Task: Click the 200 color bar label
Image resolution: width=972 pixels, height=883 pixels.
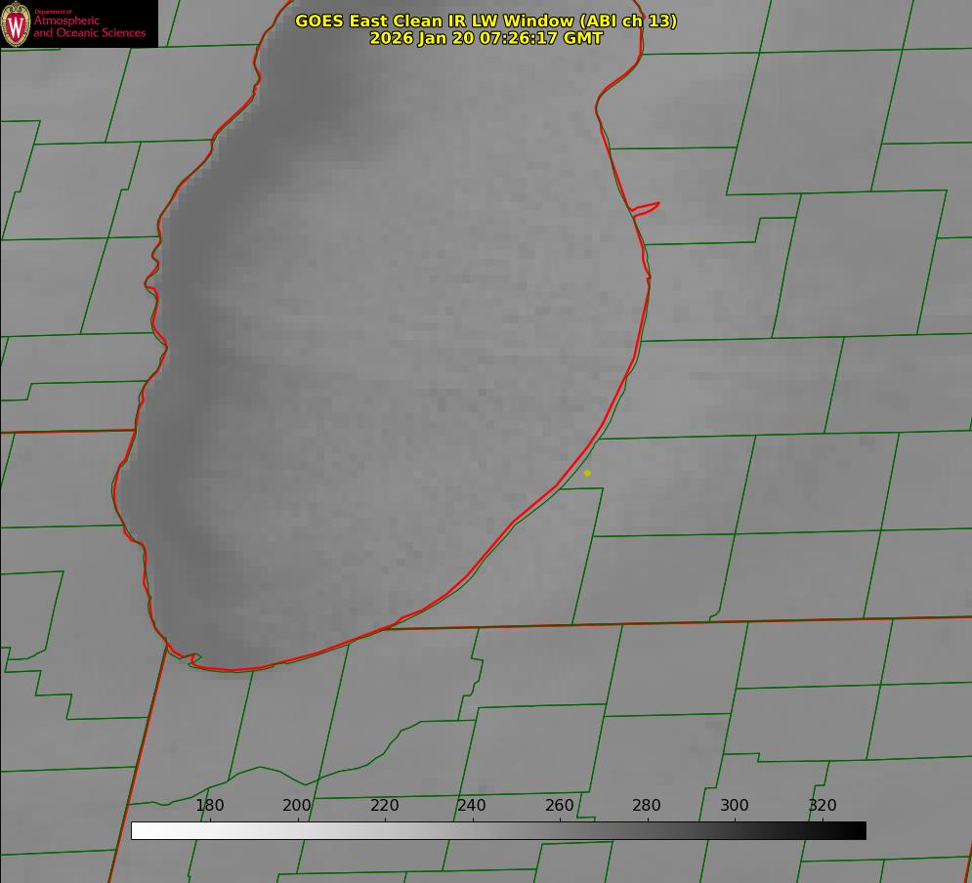Action: point(297,805)
